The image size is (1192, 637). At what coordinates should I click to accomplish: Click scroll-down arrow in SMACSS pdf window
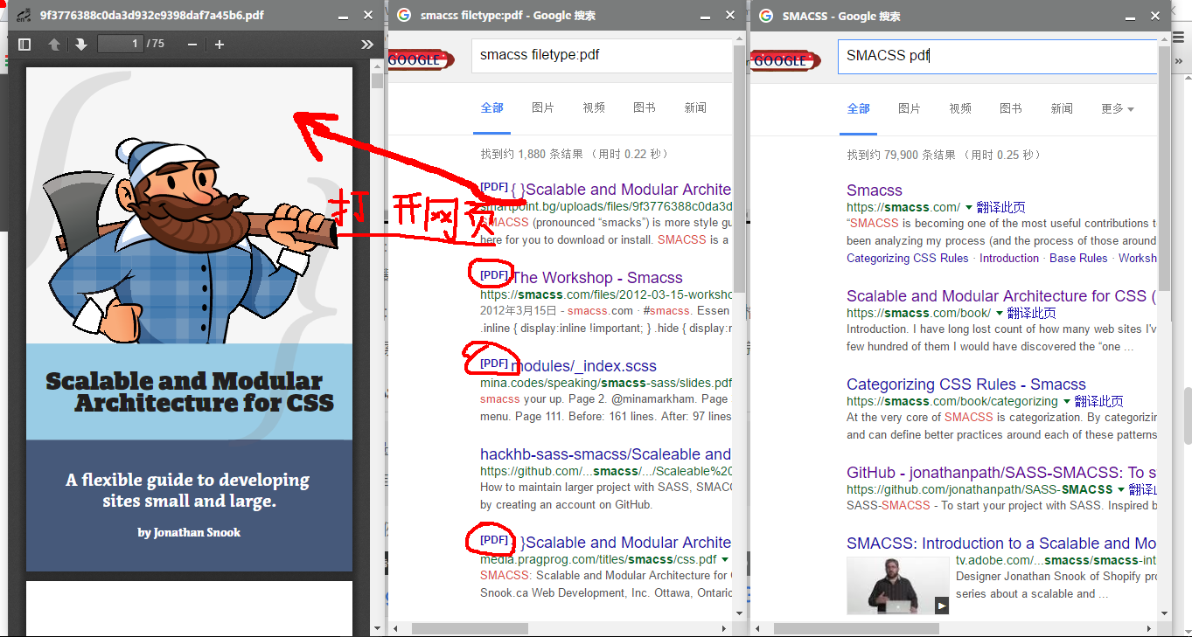[x=1164, y=613]
